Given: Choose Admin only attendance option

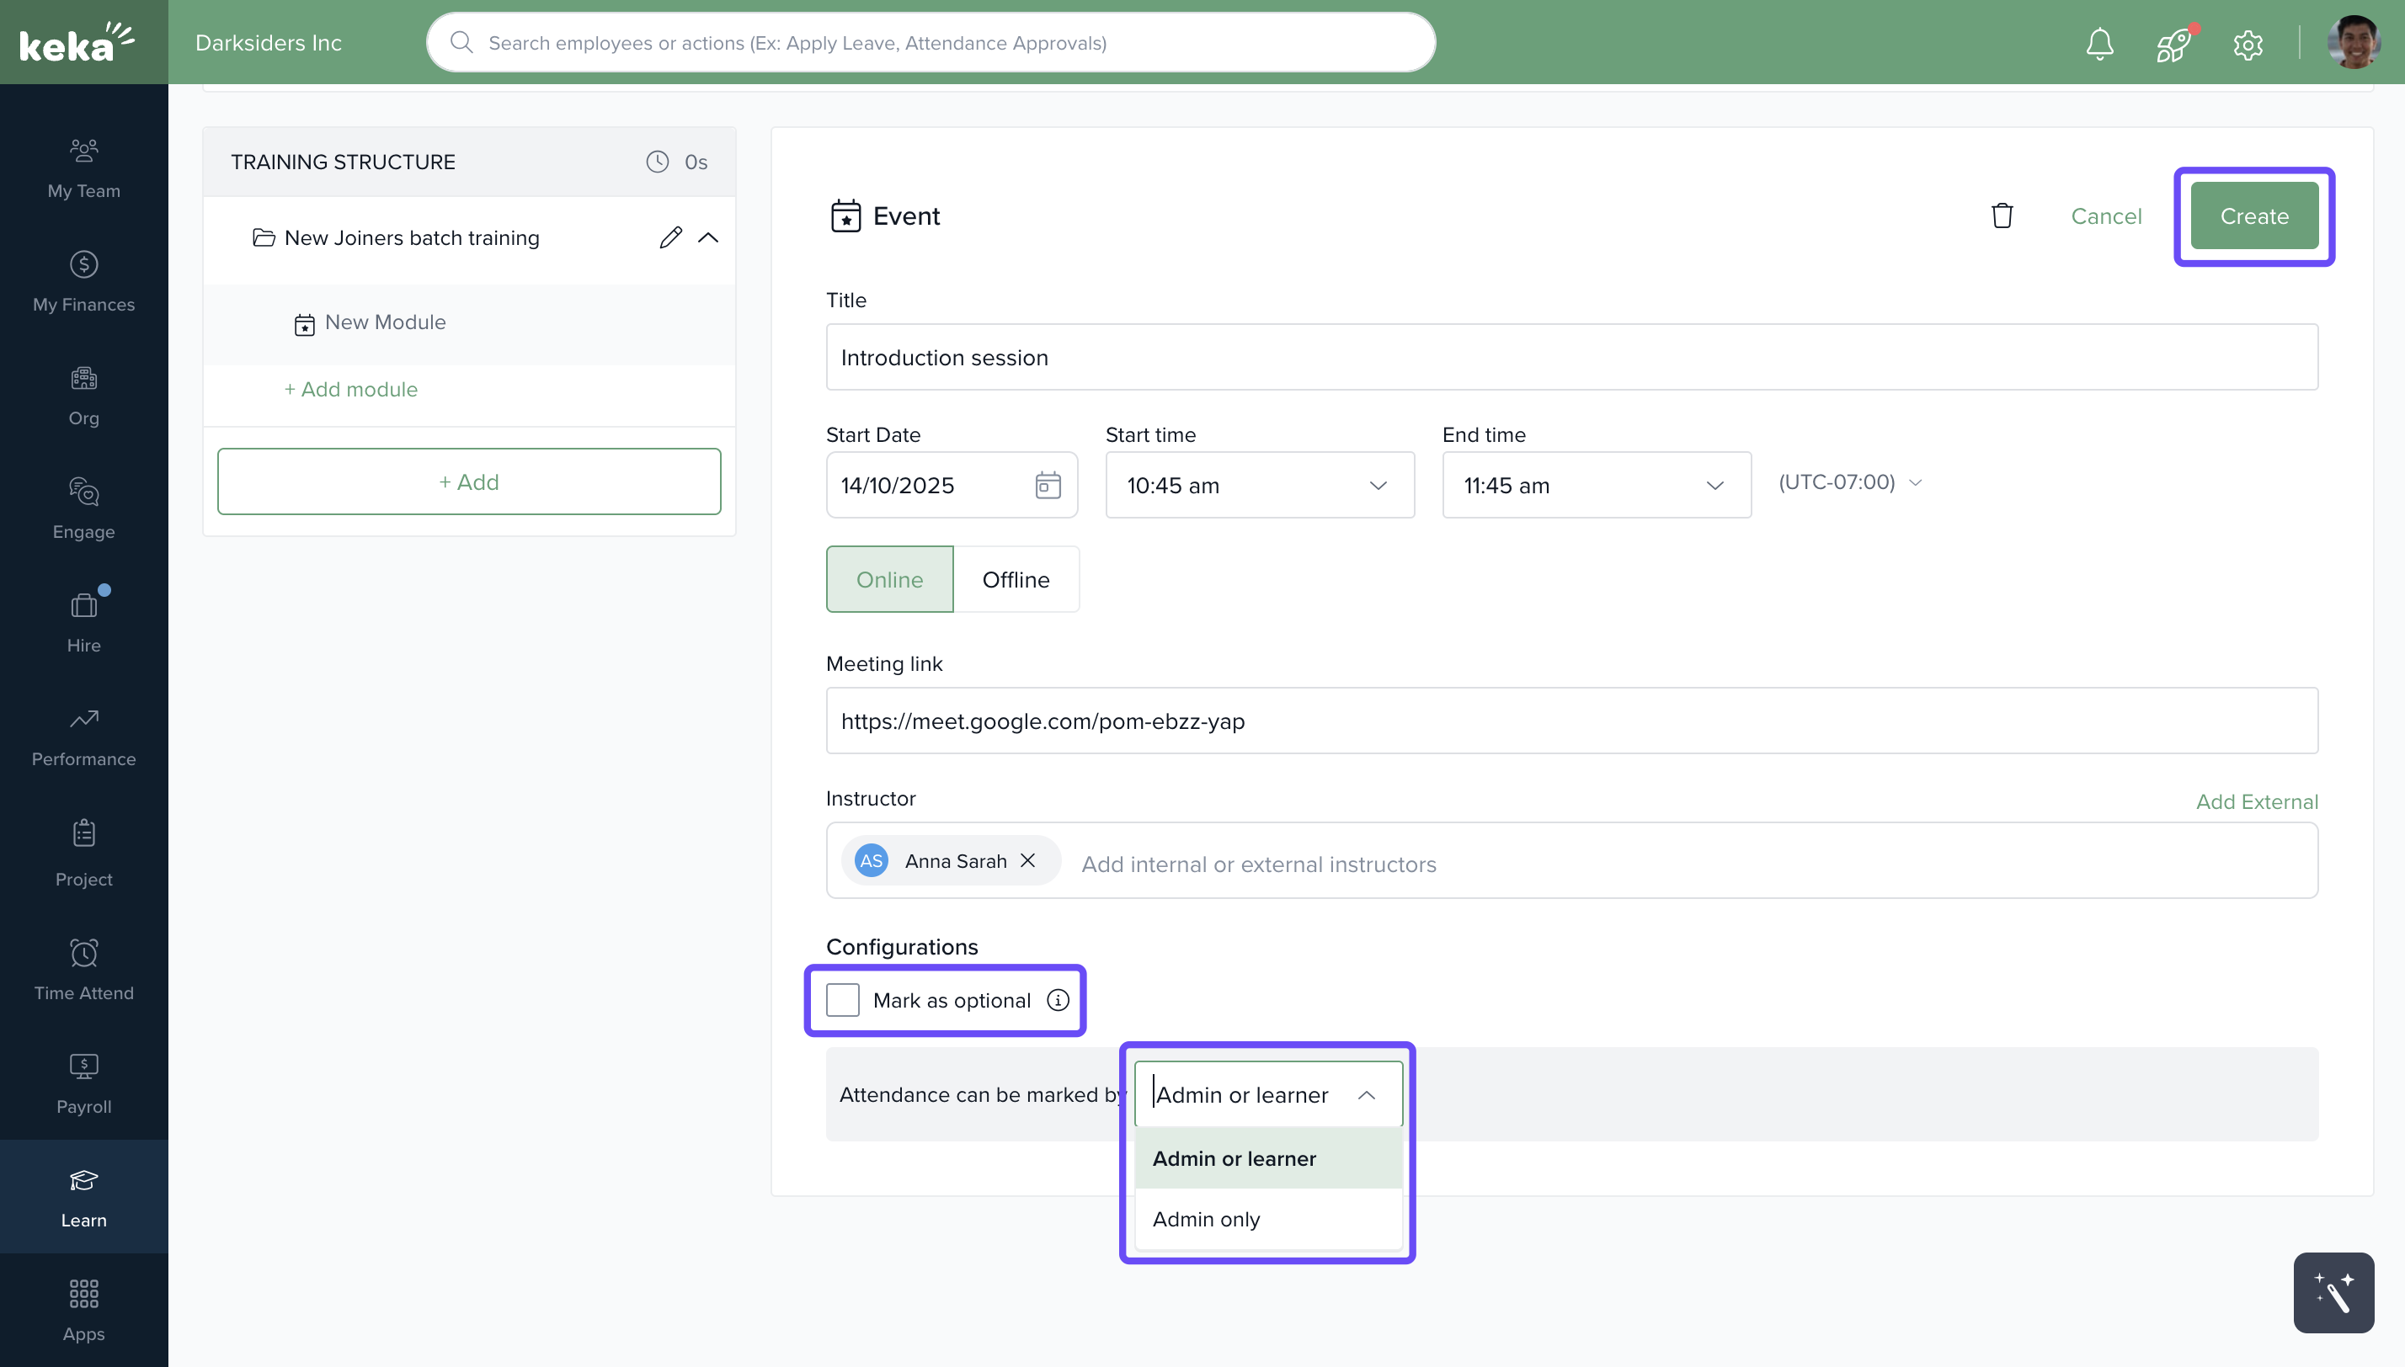Looking at the screenshot, I should point(1206,1219).
